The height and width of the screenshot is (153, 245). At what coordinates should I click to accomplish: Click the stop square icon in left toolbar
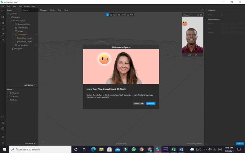3,28
